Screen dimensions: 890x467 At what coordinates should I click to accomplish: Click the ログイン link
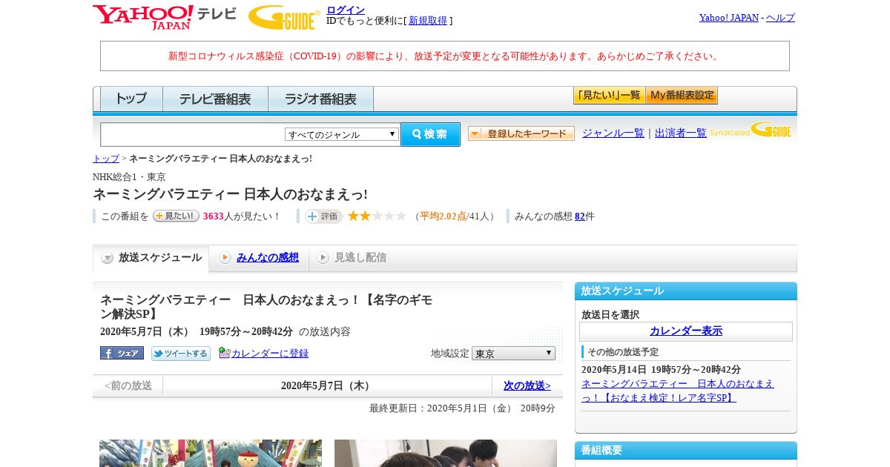(346, 10)
